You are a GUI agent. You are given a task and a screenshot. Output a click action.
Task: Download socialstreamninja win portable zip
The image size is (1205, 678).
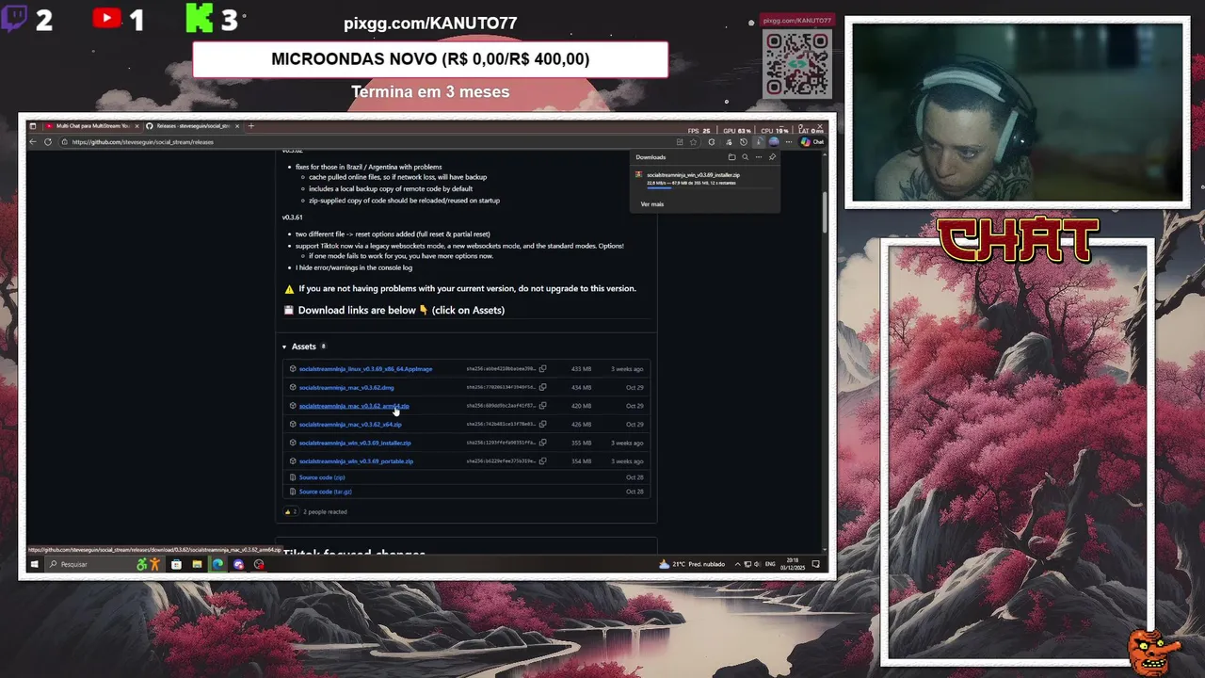pos(356,461)
